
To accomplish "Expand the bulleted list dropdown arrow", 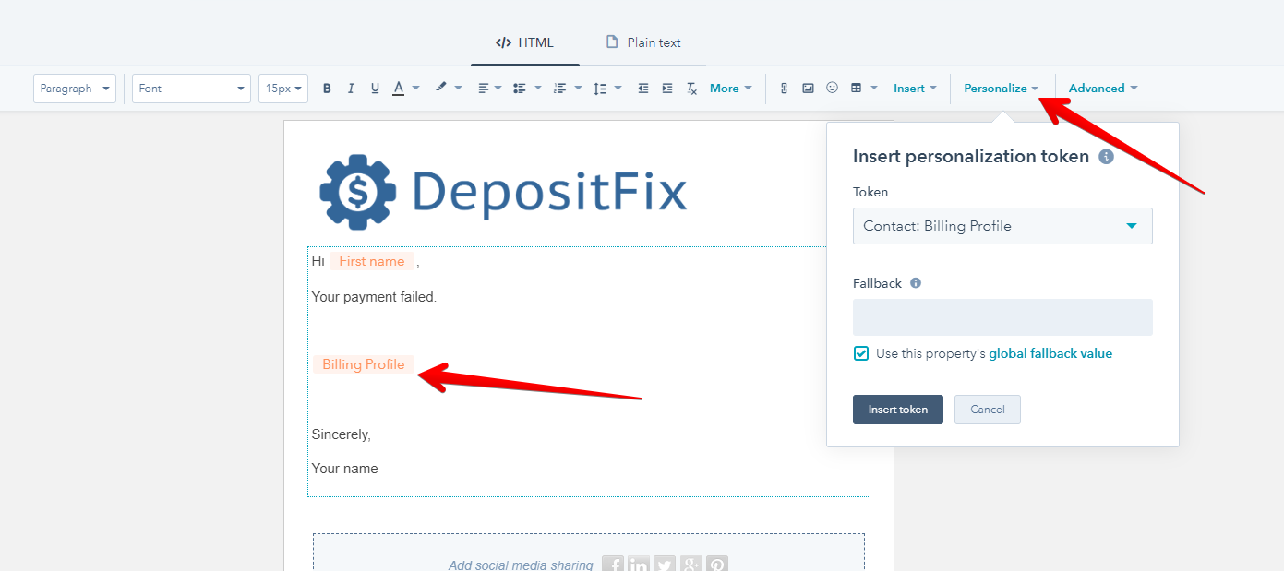I will coord(537,89).
